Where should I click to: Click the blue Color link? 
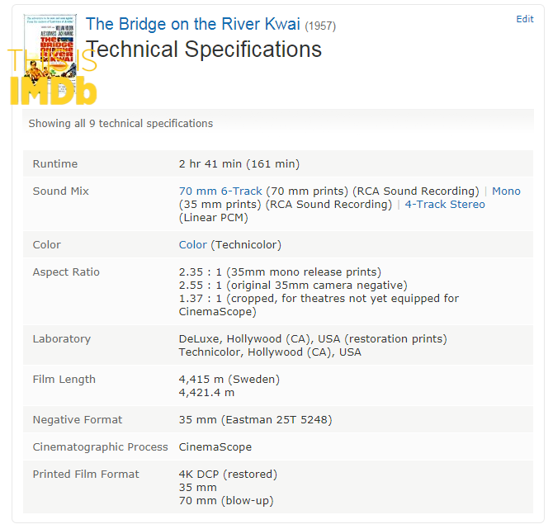(x=192, y=244)
